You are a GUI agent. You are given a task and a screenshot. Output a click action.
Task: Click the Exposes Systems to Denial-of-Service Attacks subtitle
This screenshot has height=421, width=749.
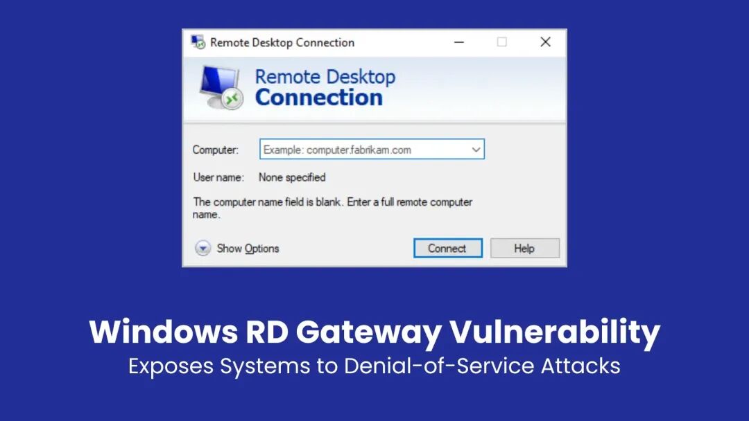click(x=374, y=366)
